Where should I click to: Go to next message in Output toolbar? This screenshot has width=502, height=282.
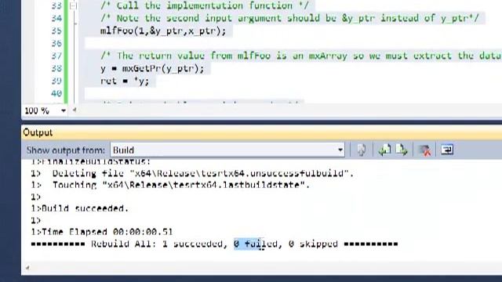coord(402,150)
